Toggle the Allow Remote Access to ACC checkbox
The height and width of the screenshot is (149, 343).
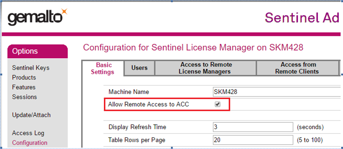click(217, 104)
